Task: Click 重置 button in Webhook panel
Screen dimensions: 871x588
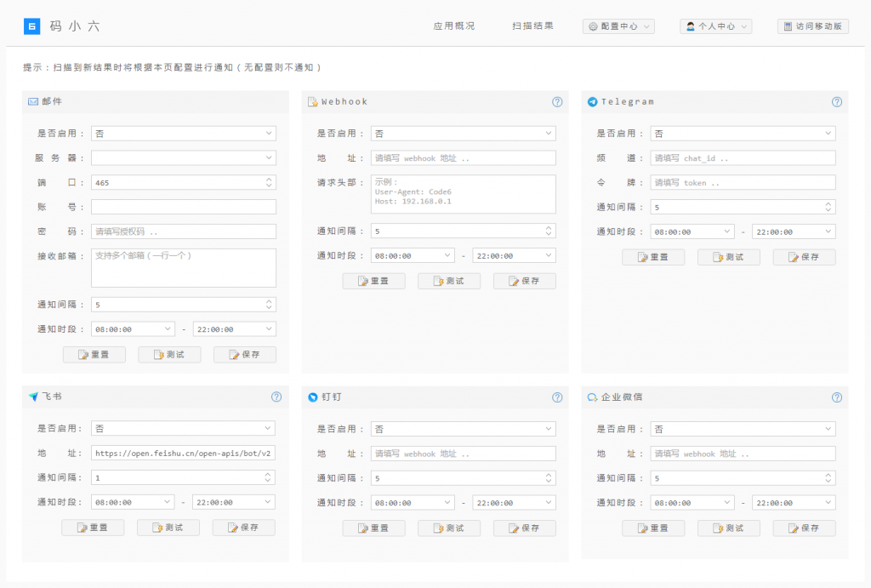Action: (374, 281)
